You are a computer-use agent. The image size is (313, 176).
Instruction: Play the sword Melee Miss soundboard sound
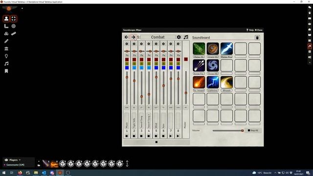click(x=226, y=48)
